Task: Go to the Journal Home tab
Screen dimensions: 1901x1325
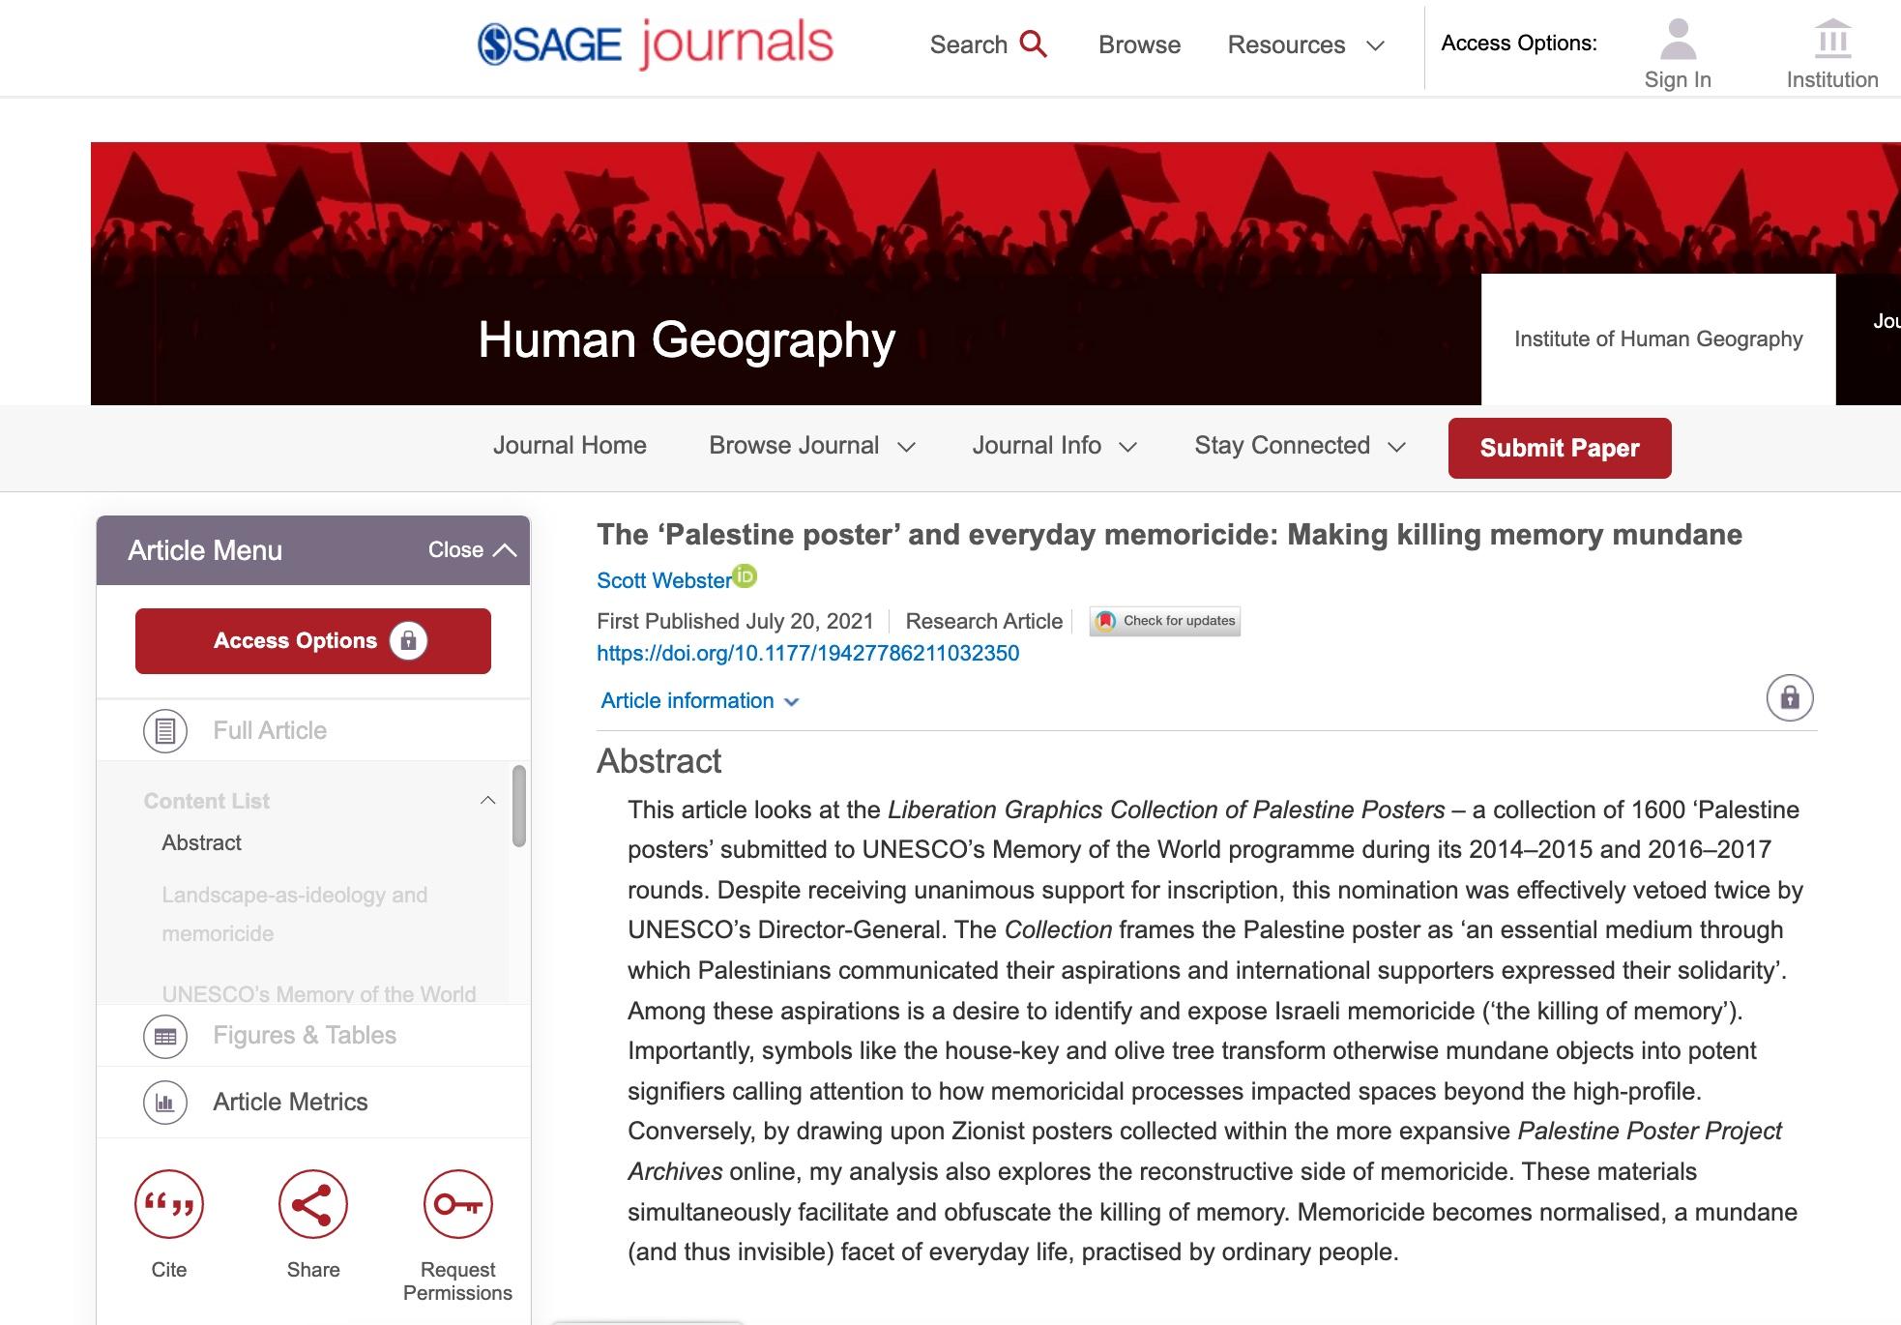Action: 570,446
